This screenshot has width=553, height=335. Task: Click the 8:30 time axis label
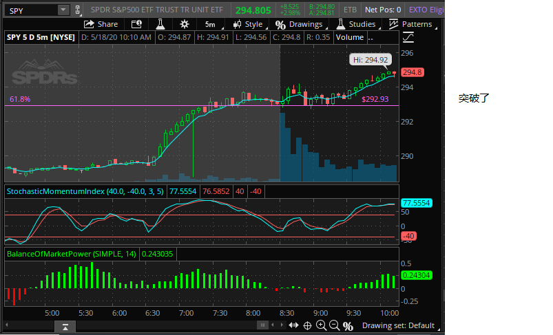(286, 313)
